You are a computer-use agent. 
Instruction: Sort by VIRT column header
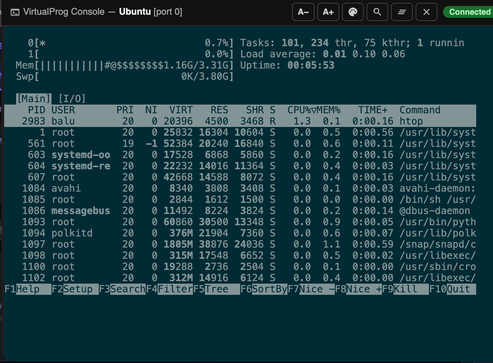pyautogui.click(x=181, y=110)
